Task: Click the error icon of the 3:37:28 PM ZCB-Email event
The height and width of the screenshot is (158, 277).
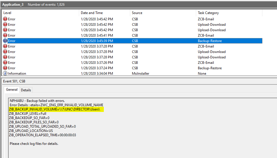Action: coord(5,46)
